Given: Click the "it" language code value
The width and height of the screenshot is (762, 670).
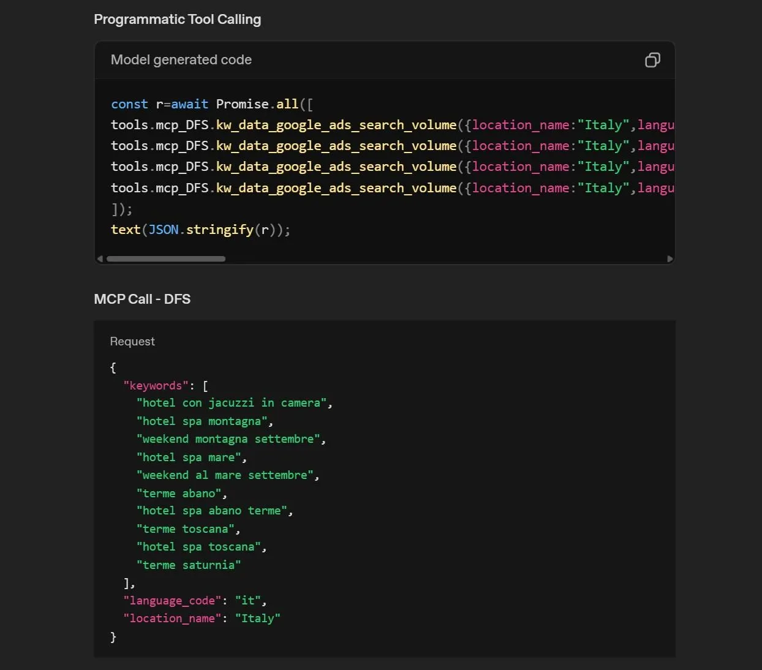Looking at the screenshot, I should coord(248,601).
